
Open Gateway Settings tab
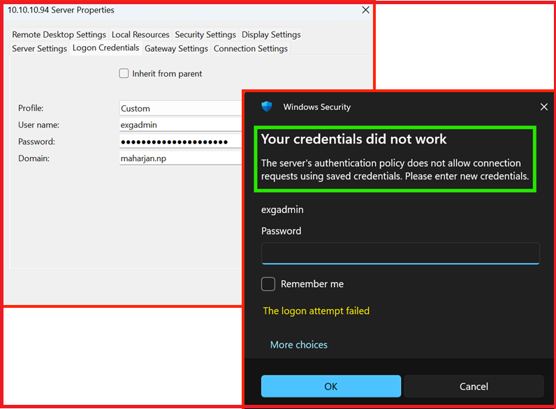click(176, 48)
